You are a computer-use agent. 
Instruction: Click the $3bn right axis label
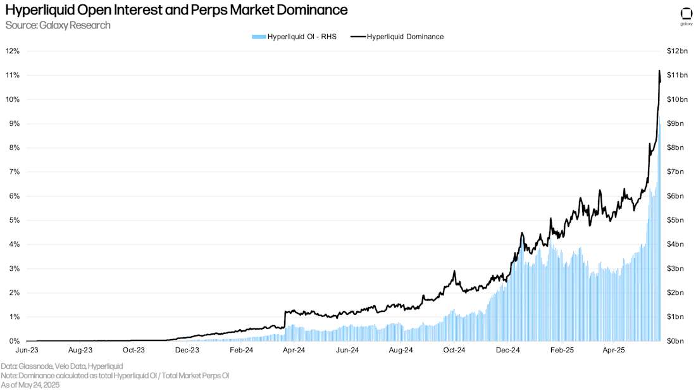675,268
